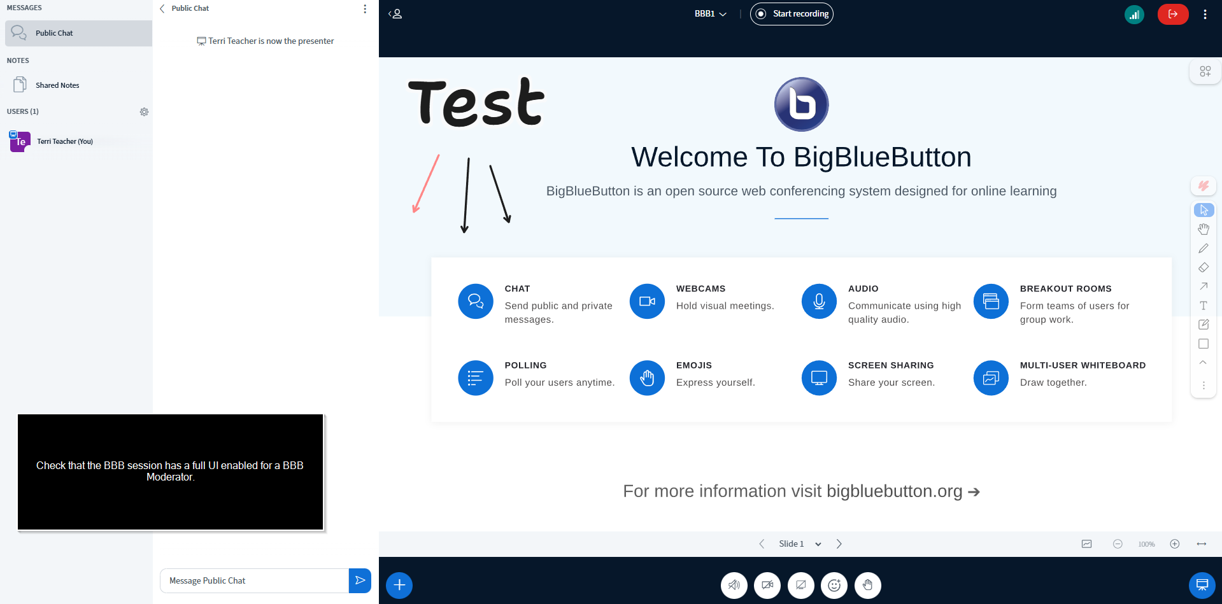The width and height of the screenshot is (1222, 604).
Task: Follow the bigbluebutton.org link on slide
Action: click(894, 491)
